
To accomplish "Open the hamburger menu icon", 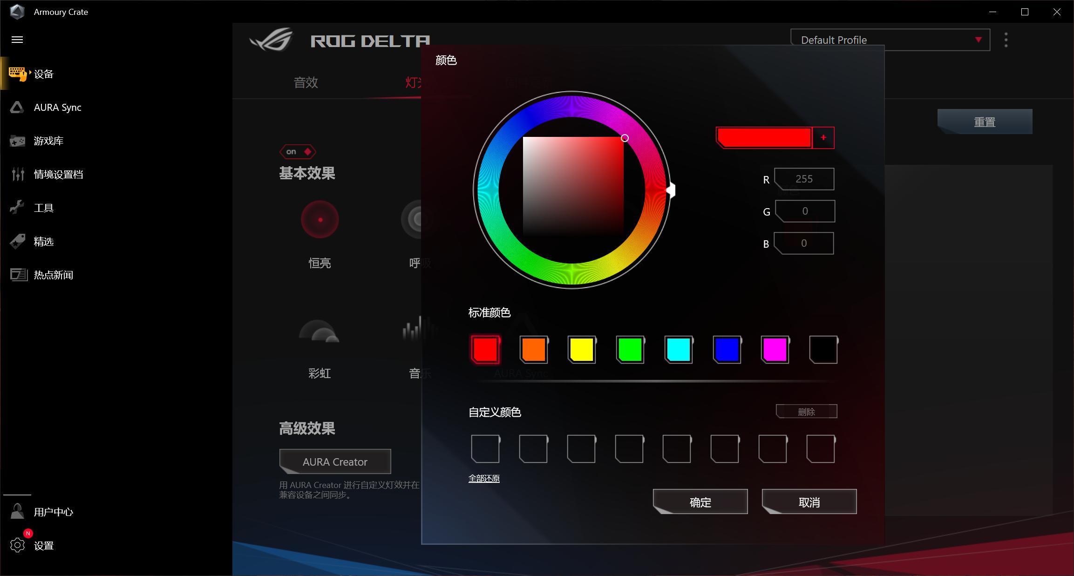I will click(x=17, y=40).
